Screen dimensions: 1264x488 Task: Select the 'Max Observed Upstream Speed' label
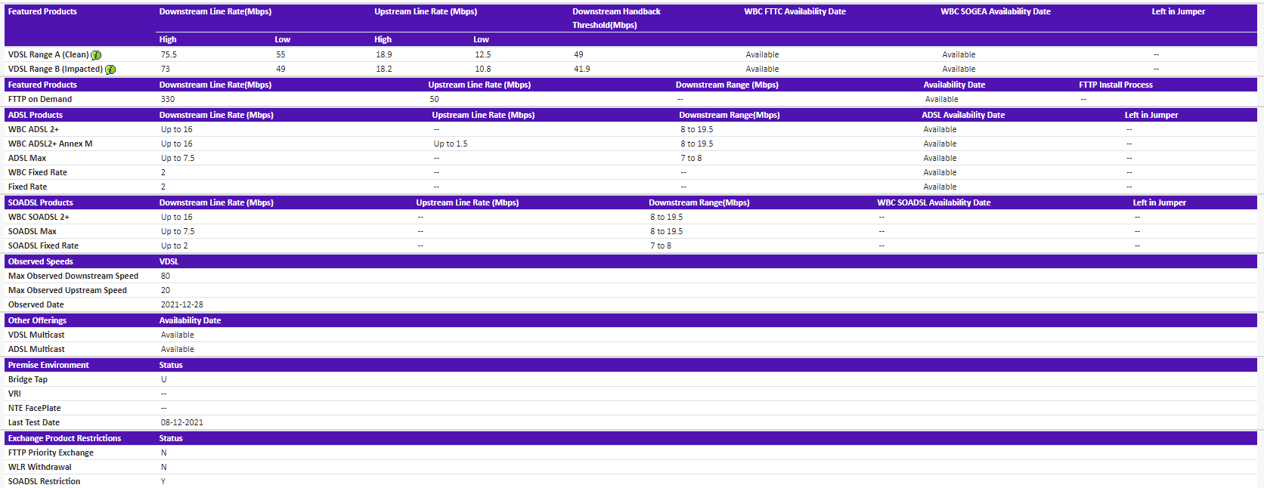[67, 290]
